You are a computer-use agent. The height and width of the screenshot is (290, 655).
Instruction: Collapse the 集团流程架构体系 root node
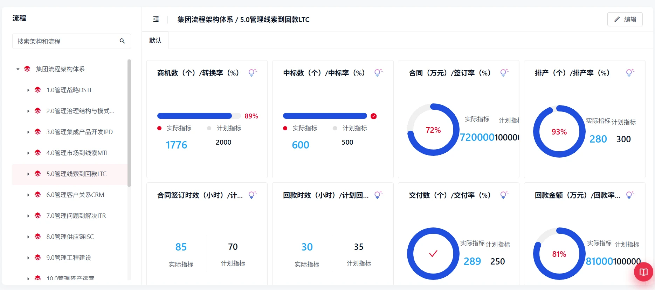point(18,69)
